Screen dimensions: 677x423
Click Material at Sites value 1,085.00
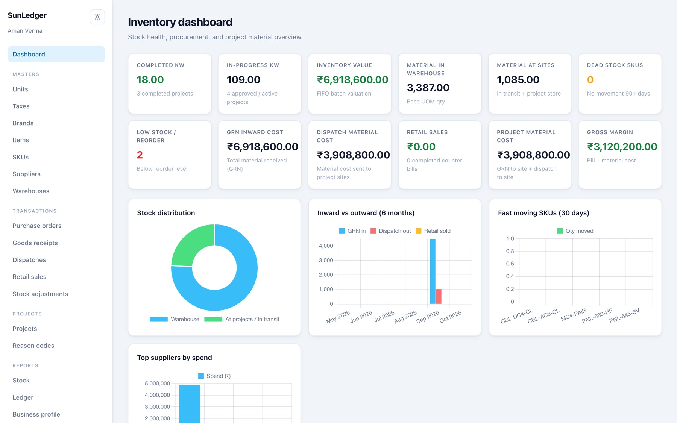pyautogui.click(x=518, y=80)
